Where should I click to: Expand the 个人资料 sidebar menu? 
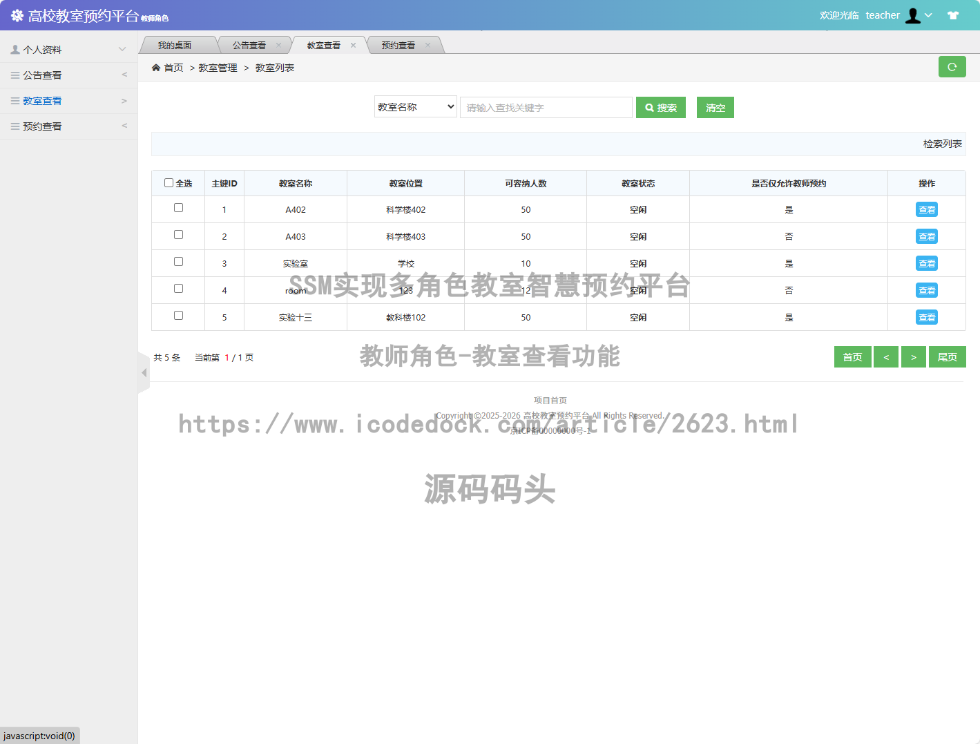(68, 50)
